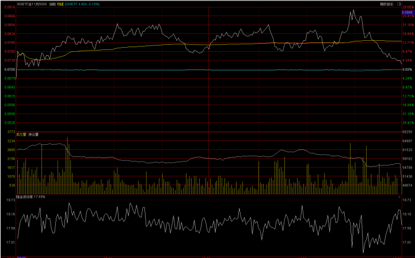Click the blue time marker at bottom-left corner
Viewport: 415px width, 258px height.
(22, 256)
